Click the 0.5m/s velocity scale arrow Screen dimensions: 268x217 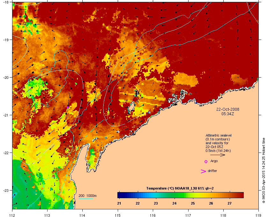(x=218, y=155)
